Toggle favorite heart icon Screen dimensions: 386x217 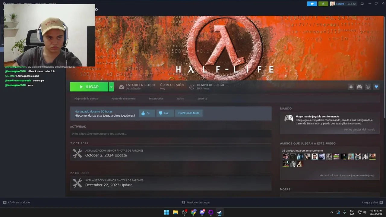[x=376, y=87]
